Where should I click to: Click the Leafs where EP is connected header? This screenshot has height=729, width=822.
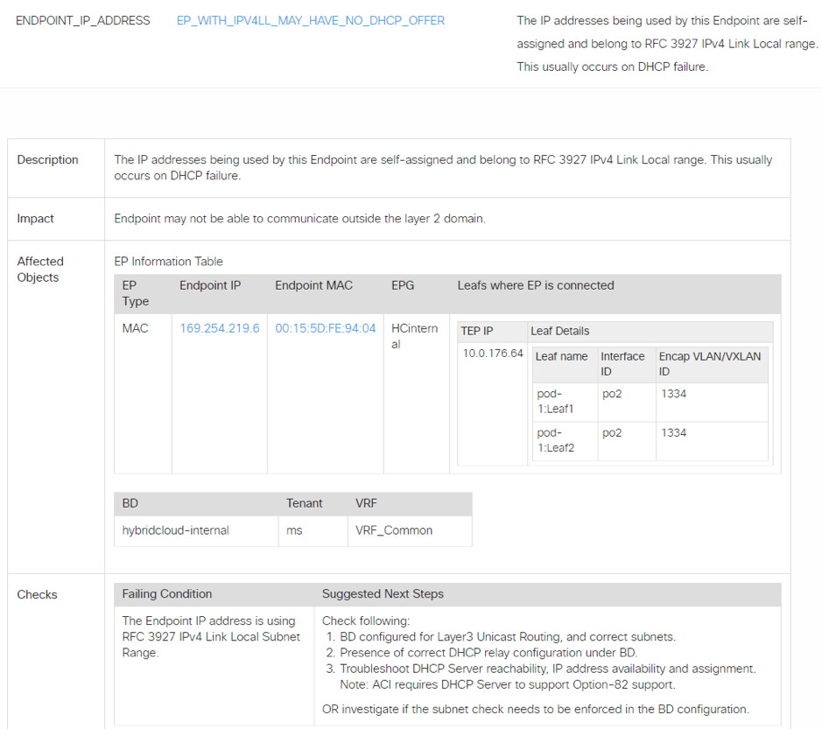[535, 285]
